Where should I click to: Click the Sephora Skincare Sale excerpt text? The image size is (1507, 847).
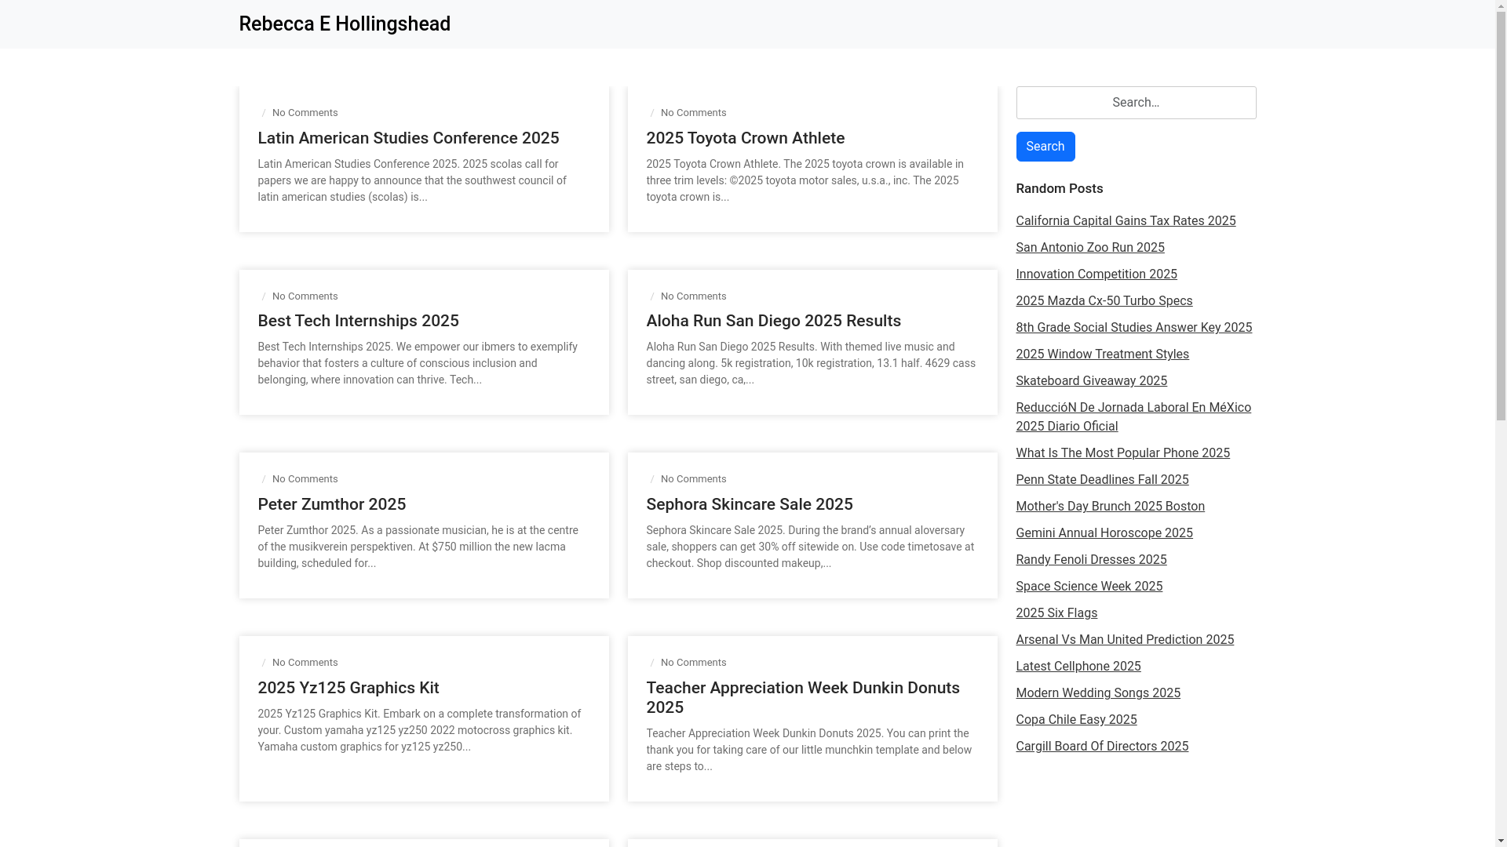pyautogui.click(x=811, y=547)
